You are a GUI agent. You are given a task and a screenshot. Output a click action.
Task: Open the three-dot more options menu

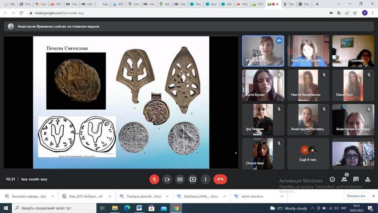pyautogui.click(x=205, y=179)
